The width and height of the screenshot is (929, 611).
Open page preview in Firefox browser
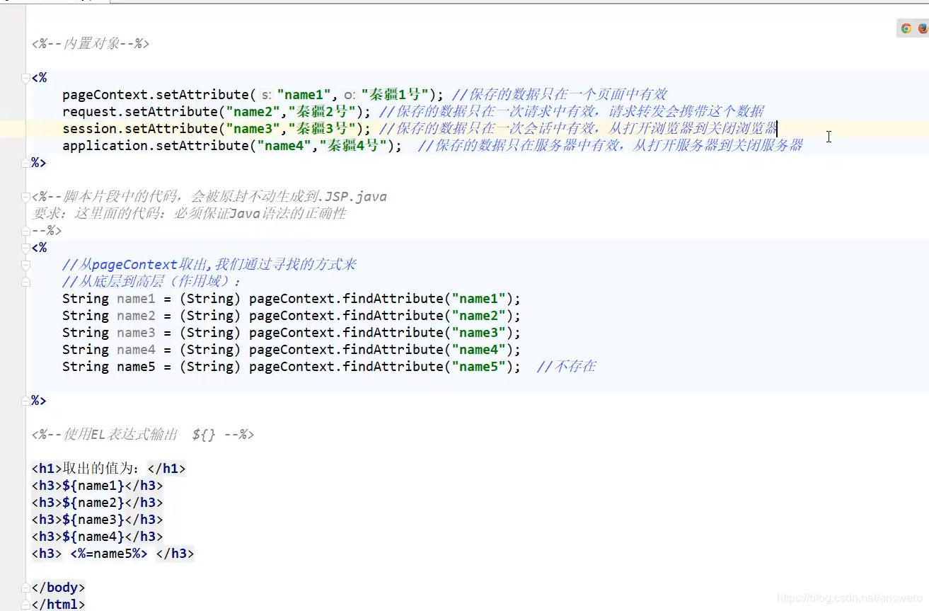coord(923,28)
